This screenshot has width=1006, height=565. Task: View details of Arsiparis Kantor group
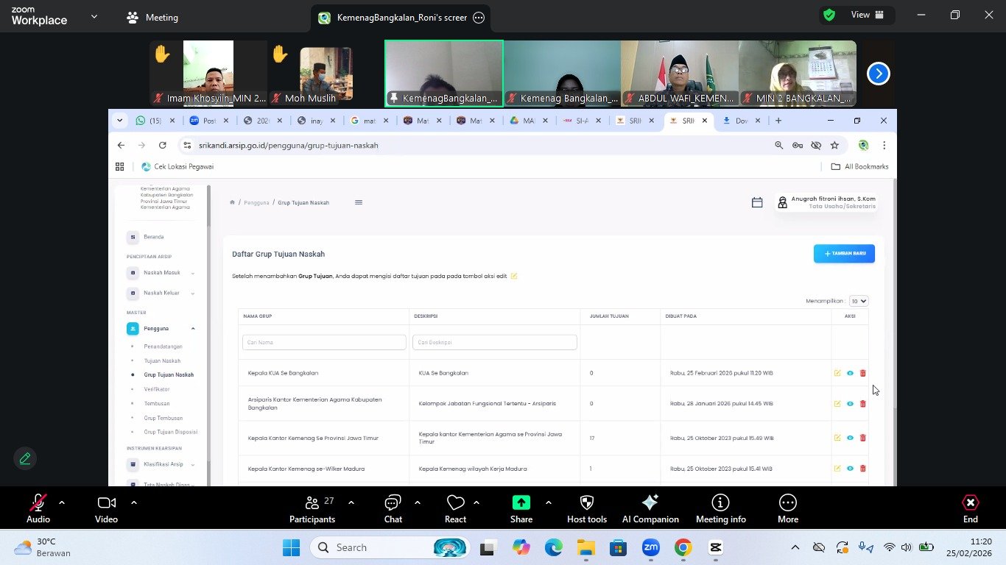[850, 404]
